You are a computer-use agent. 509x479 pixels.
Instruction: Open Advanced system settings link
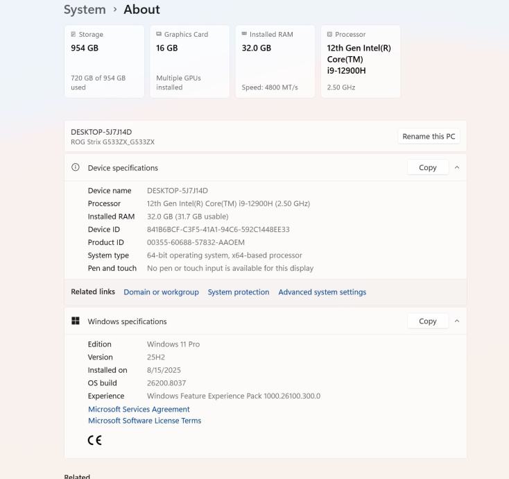(322, 292)
